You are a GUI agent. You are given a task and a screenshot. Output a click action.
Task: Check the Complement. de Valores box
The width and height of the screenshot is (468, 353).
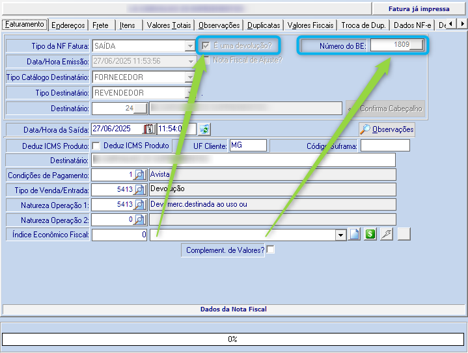pyautogui.click(x=271, y=250)
